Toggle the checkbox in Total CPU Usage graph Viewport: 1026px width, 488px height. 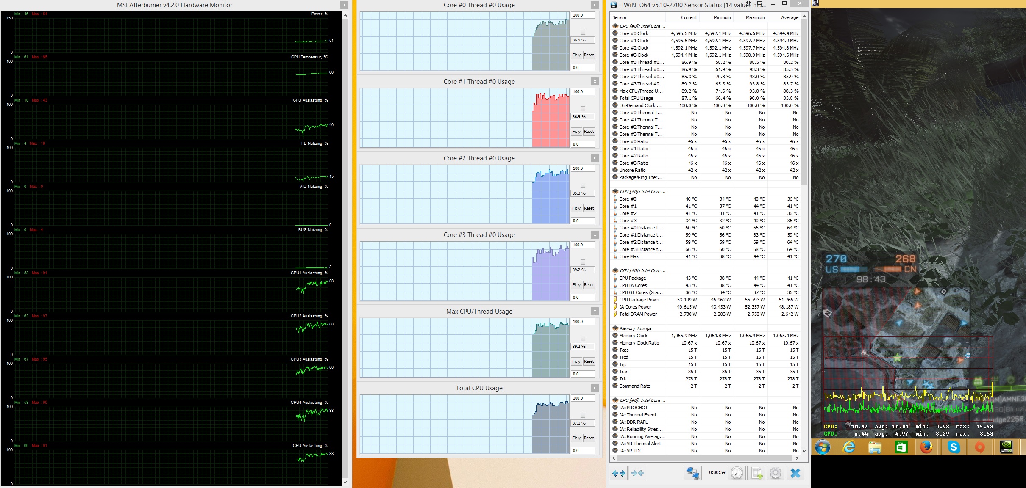[583, 415]
